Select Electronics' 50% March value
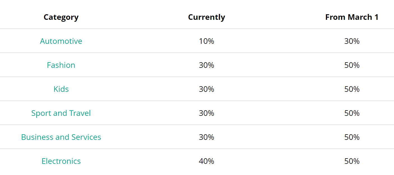The width and height of the screenshot is (394, 175). pos(352,161)
